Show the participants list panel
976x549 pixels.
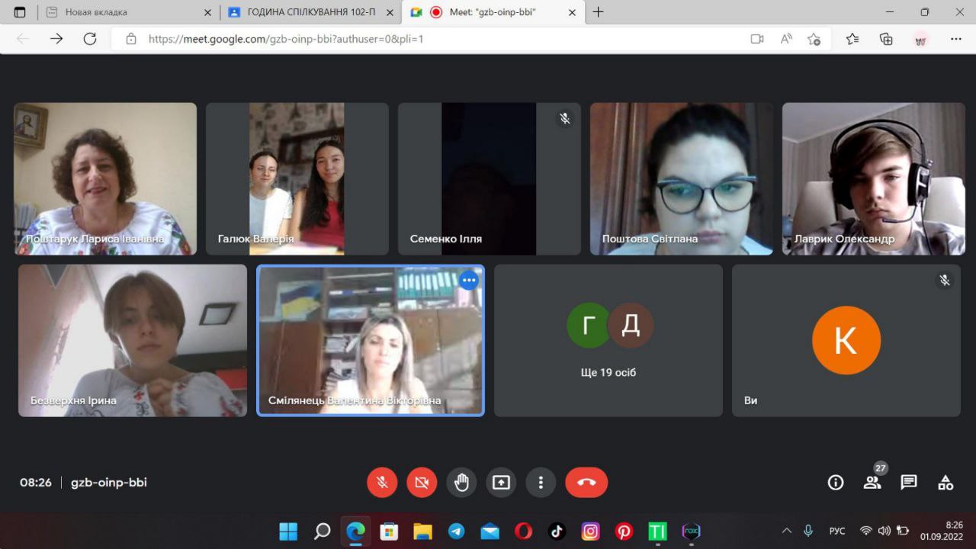pos(872,483)
